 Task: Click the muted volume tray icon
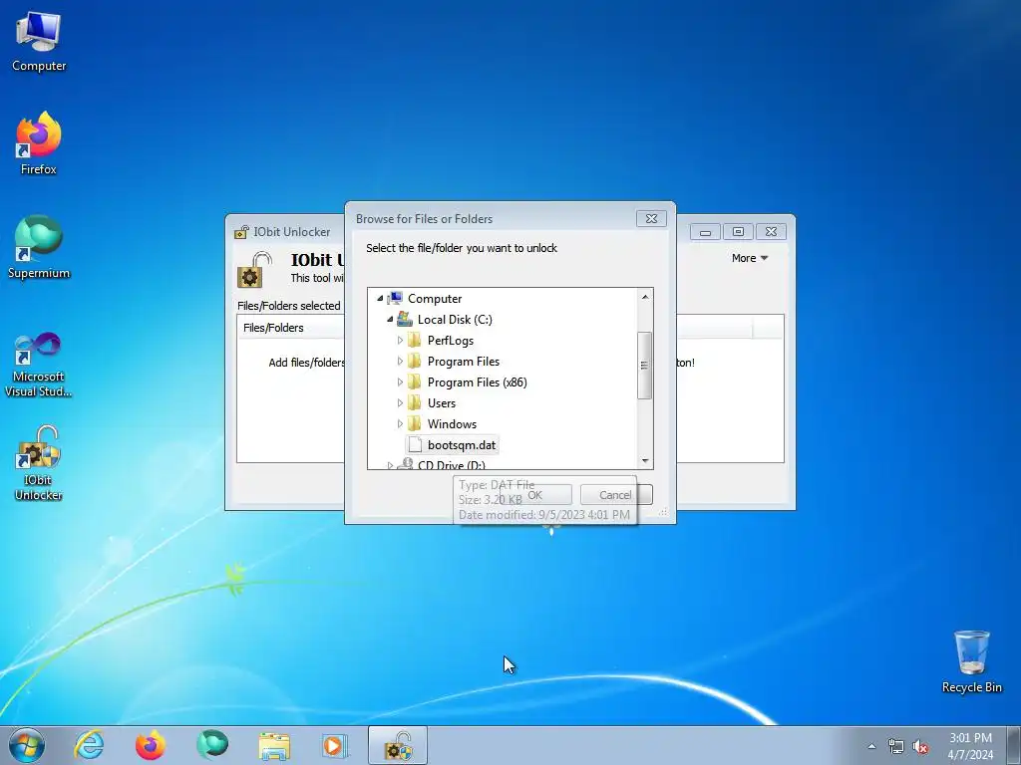click(x=920, y=746)
